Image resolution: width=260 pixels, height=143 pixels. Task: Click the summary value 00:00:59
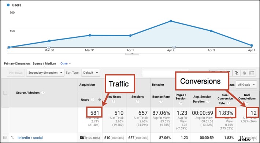(203, 113)
